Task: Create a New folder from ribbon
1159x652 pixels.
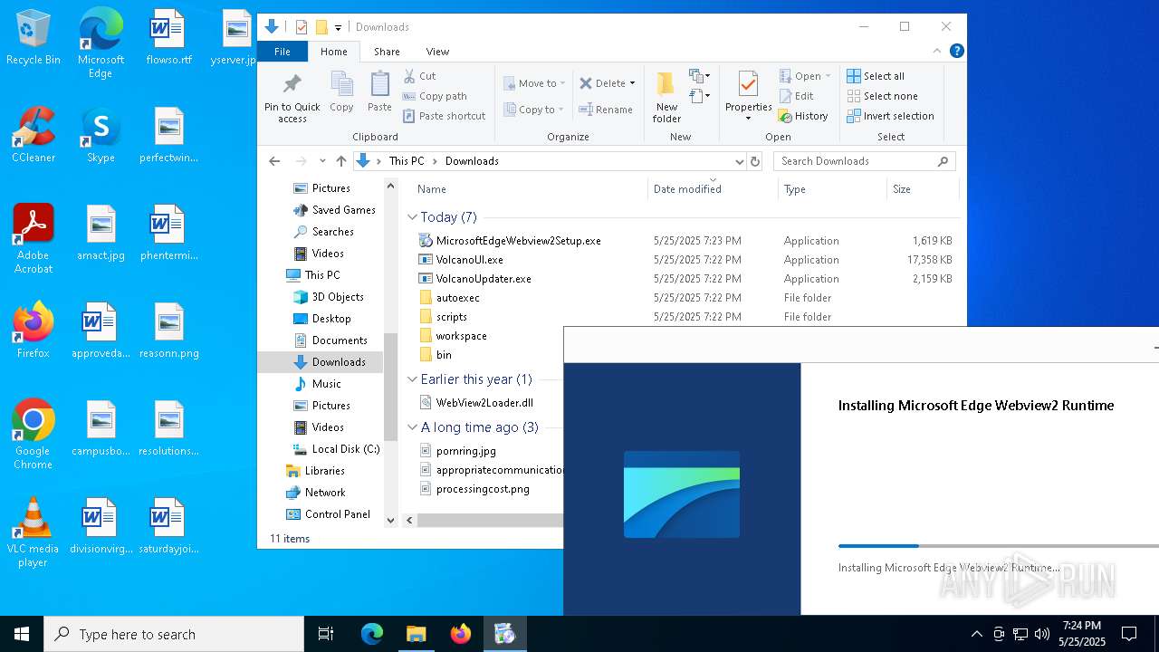Action: [666, 96]
